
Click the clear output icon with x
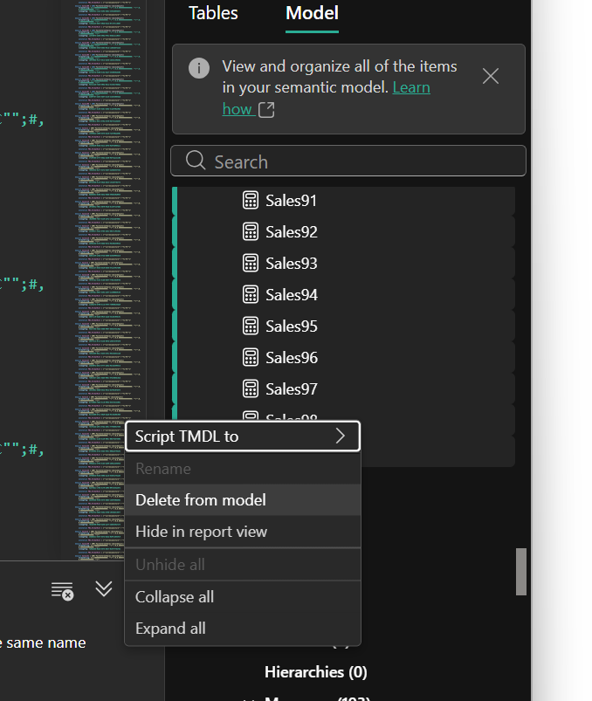tap(62, 590)
